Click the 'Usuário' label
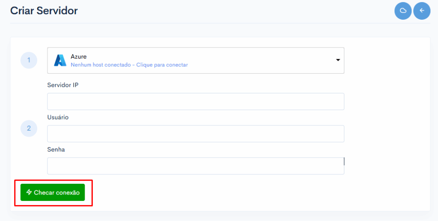438x221 pixels. point(58,117)
